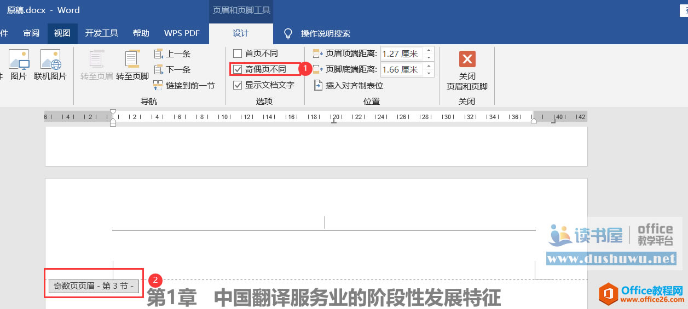
Task: Click 插入对齐制表位 button
Action: [x=348, y=85]
